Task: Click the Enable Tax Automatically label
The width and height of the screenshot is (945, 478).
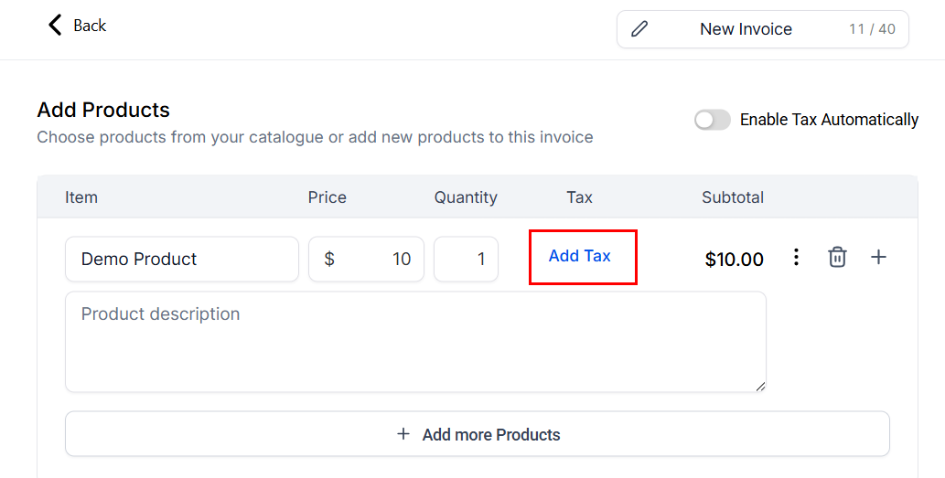Action: pos(829,120)
